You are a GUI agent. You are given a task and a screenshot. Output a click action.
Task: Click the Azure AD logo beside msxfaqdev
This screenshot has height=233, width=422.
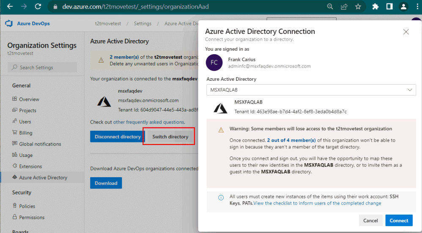[104, 102]
